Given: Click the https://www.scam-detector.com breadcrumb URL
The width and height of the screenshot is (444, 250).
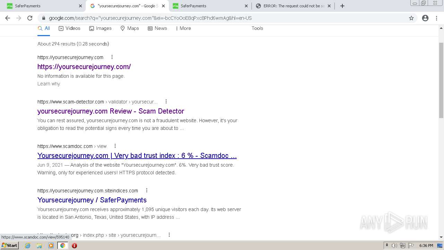Looking at the screenshot, I should [x=71, y=102].
